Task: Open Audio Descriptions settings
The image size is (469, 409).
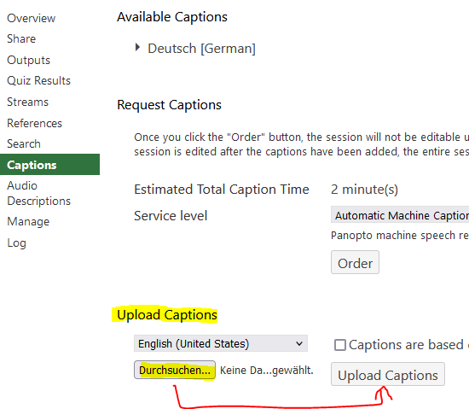Action: [39, 193]
